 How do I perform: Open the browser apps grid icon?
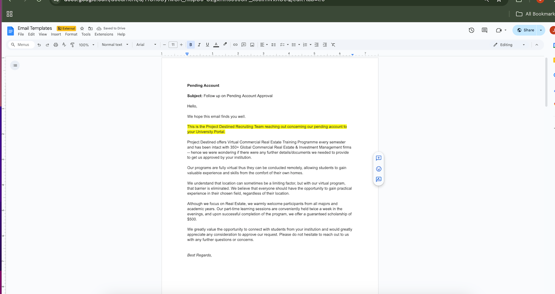[10, 14]
